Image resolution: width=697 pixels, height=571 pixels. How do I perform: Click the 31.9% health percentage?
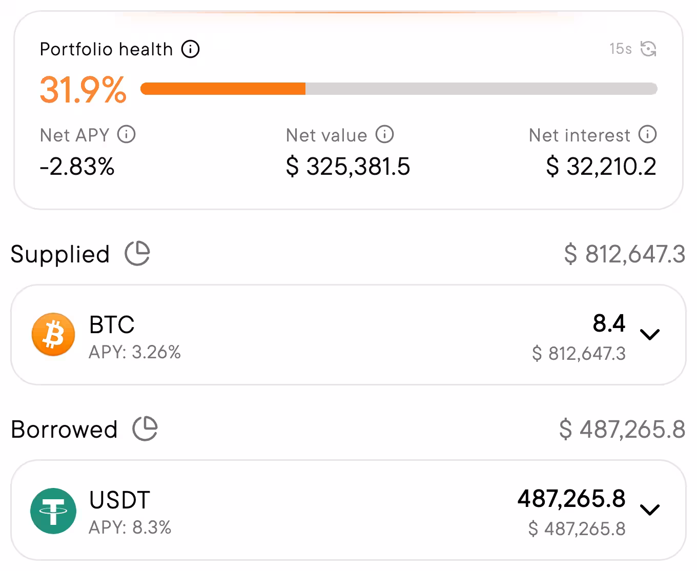click(83, 89)
